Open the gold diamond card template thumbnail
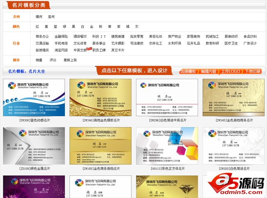Screen dimensions: 267x198 [167, 187]
